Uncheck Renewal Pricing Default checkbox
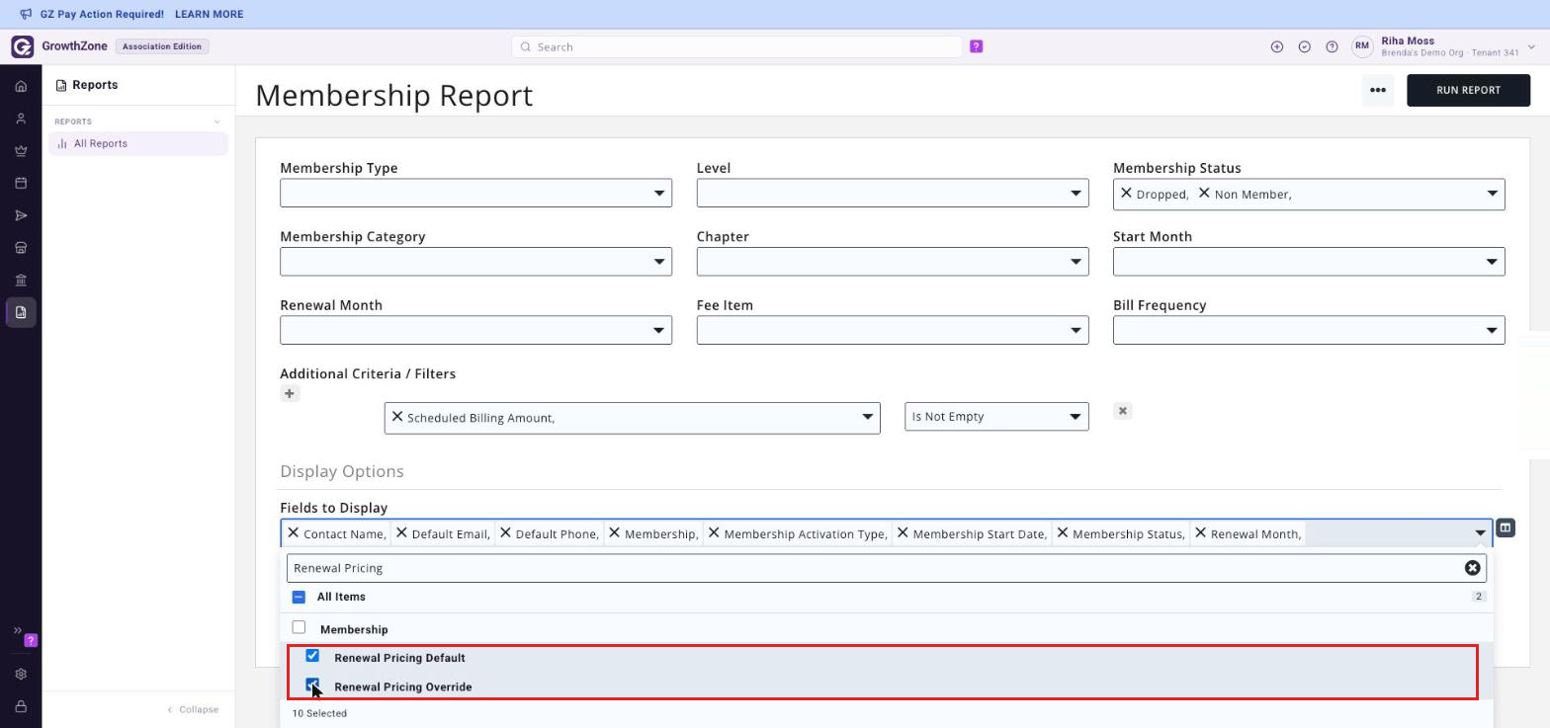The width and height of the screenshot is (1550, 728). point(312,656)
